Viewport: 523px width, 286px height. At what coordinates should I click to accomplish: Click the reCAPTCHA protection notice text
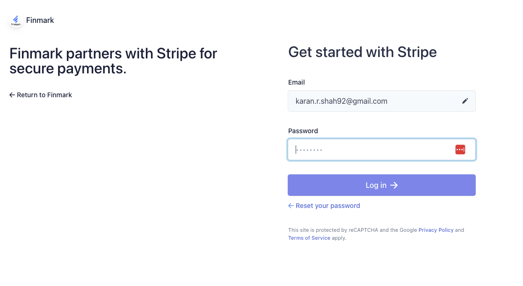click(346, 230)
